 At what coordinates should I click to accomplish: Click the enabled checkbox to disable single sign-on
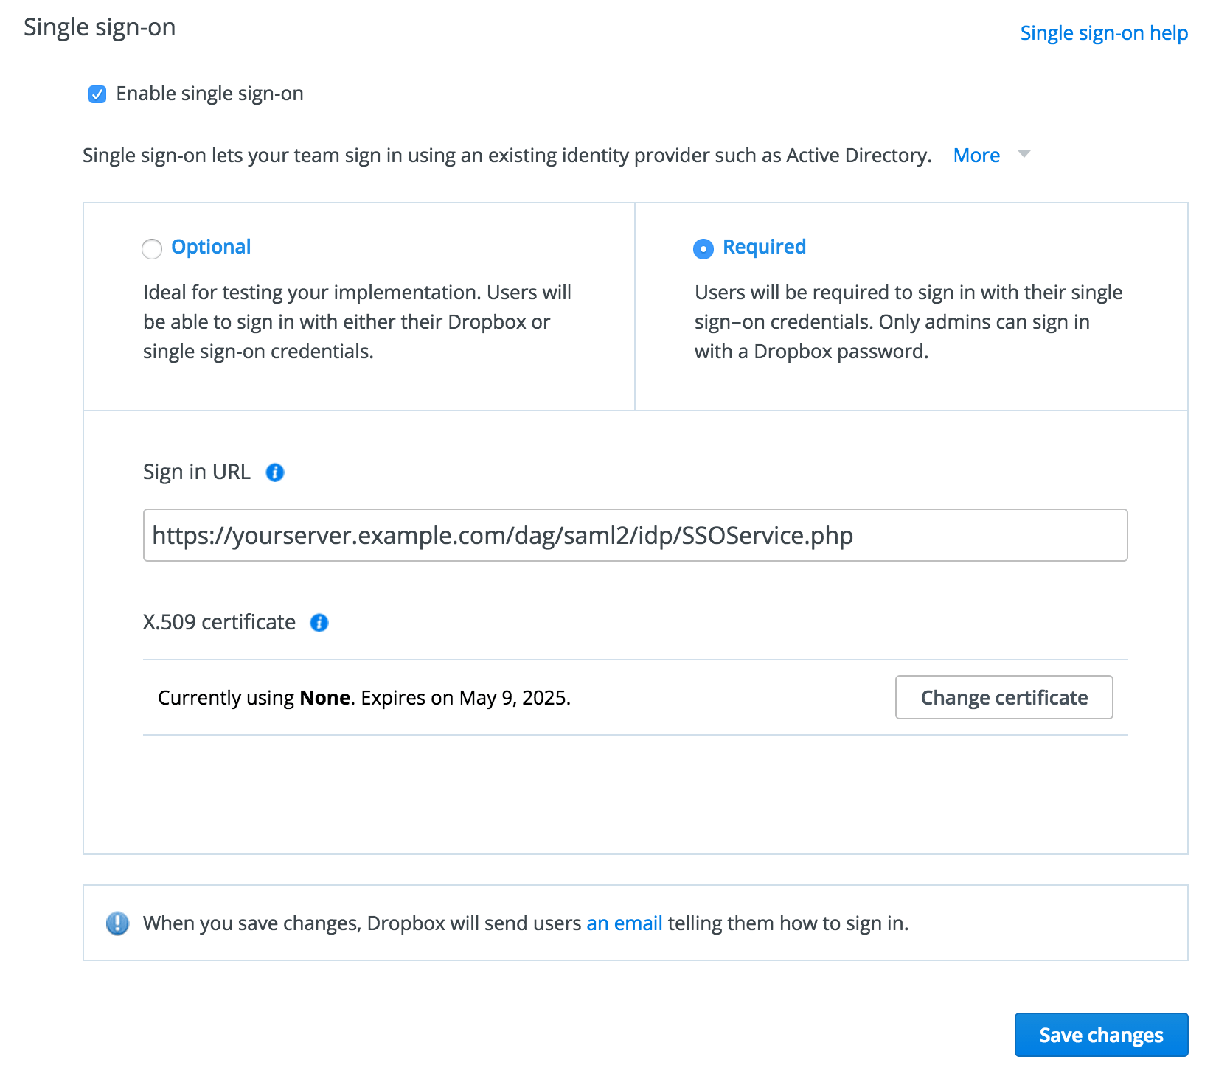pyautogui.click(x=97, y=94)
